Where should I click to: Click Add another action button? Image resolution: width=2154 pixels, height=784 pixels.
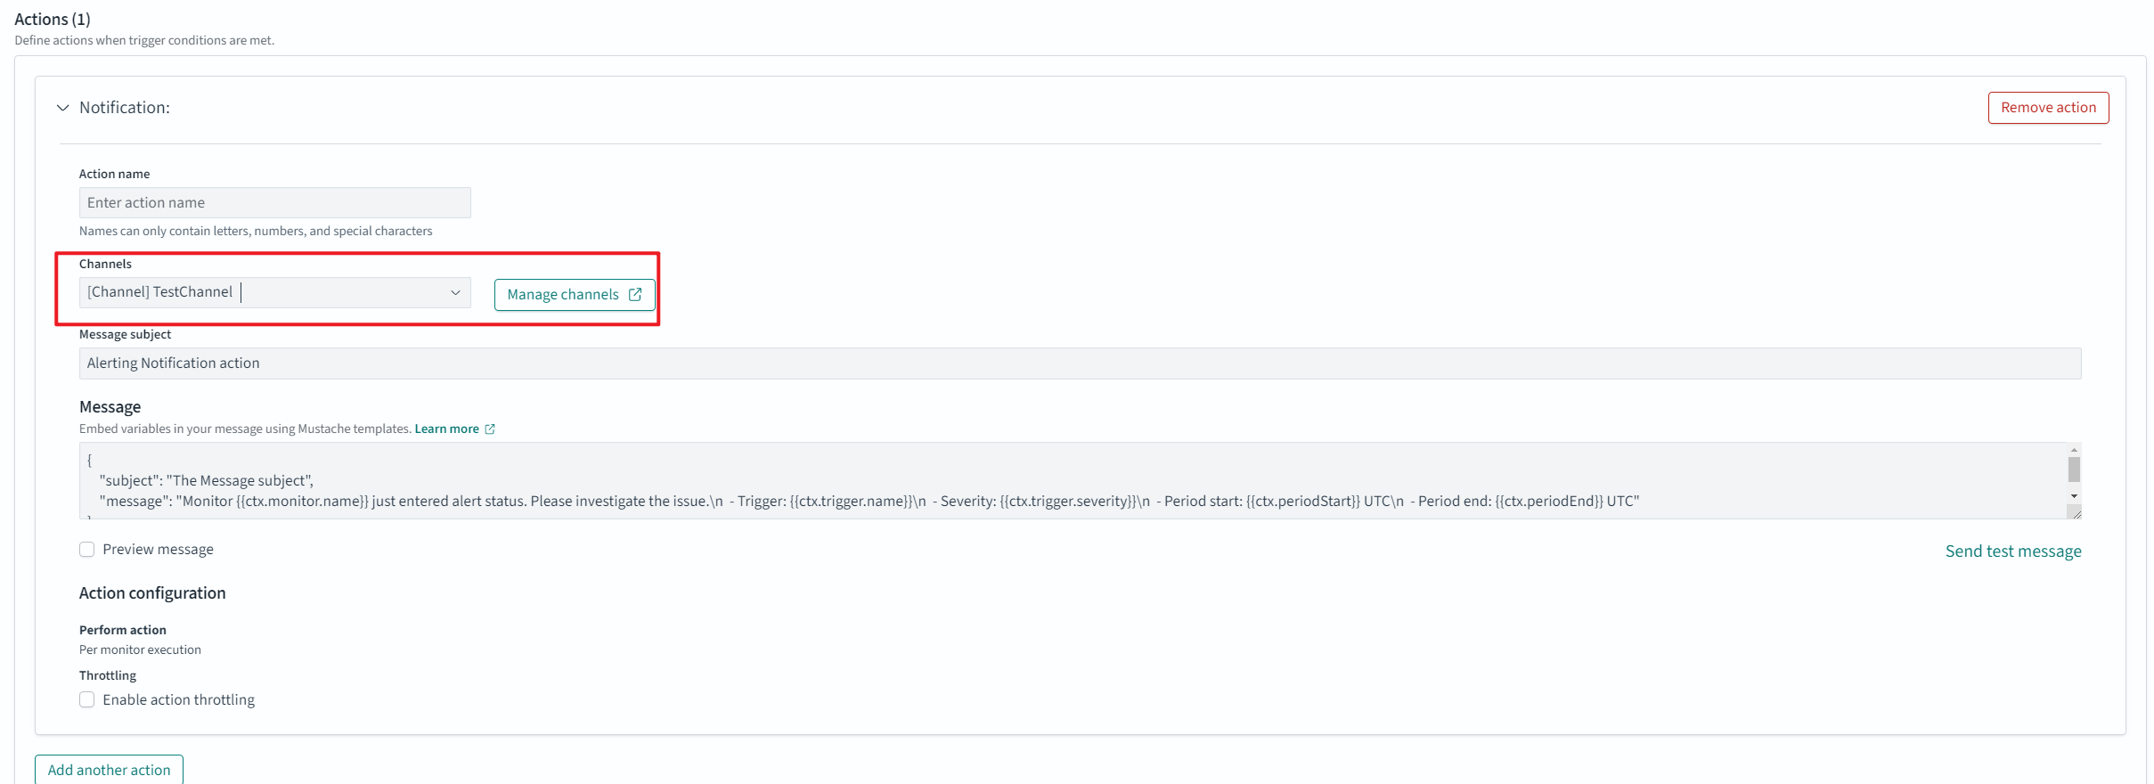coord(109,770)
